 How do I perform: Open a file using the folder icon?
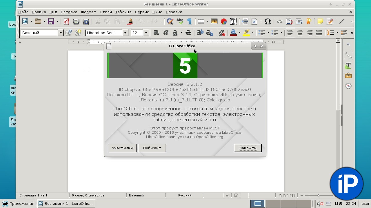tap(38, 21)
